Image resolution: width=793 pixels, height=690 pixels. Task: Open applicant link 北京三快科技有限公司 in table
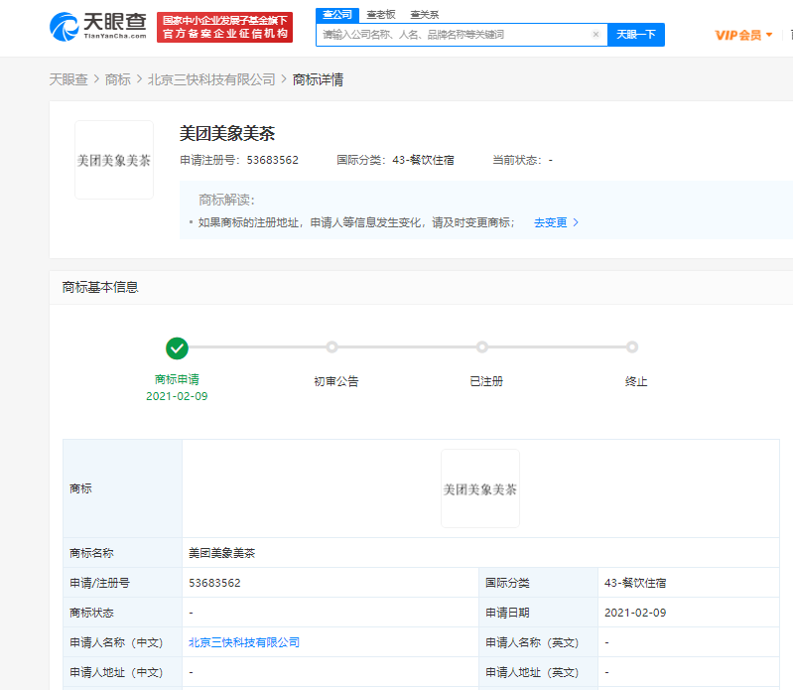click(x=244, y=642)
